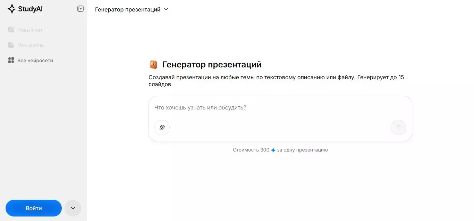The image size is (474, 221).
Task: Click the Генератор презентаций heading
Action: pos(212,65)
